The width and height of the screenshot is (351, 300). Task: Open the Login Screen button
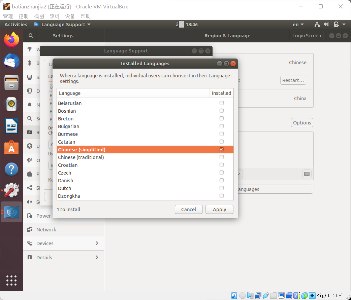[307, 36]
